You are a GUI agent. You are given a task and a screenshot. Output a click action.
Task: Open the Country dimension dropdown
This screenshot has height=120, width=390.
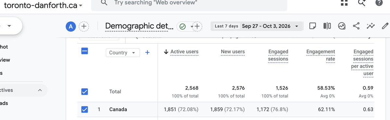point(123,53)
